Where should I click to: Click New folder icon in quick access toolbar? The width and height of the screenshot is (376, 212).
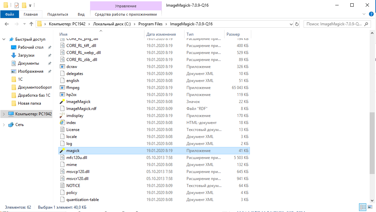pos(24,5)
